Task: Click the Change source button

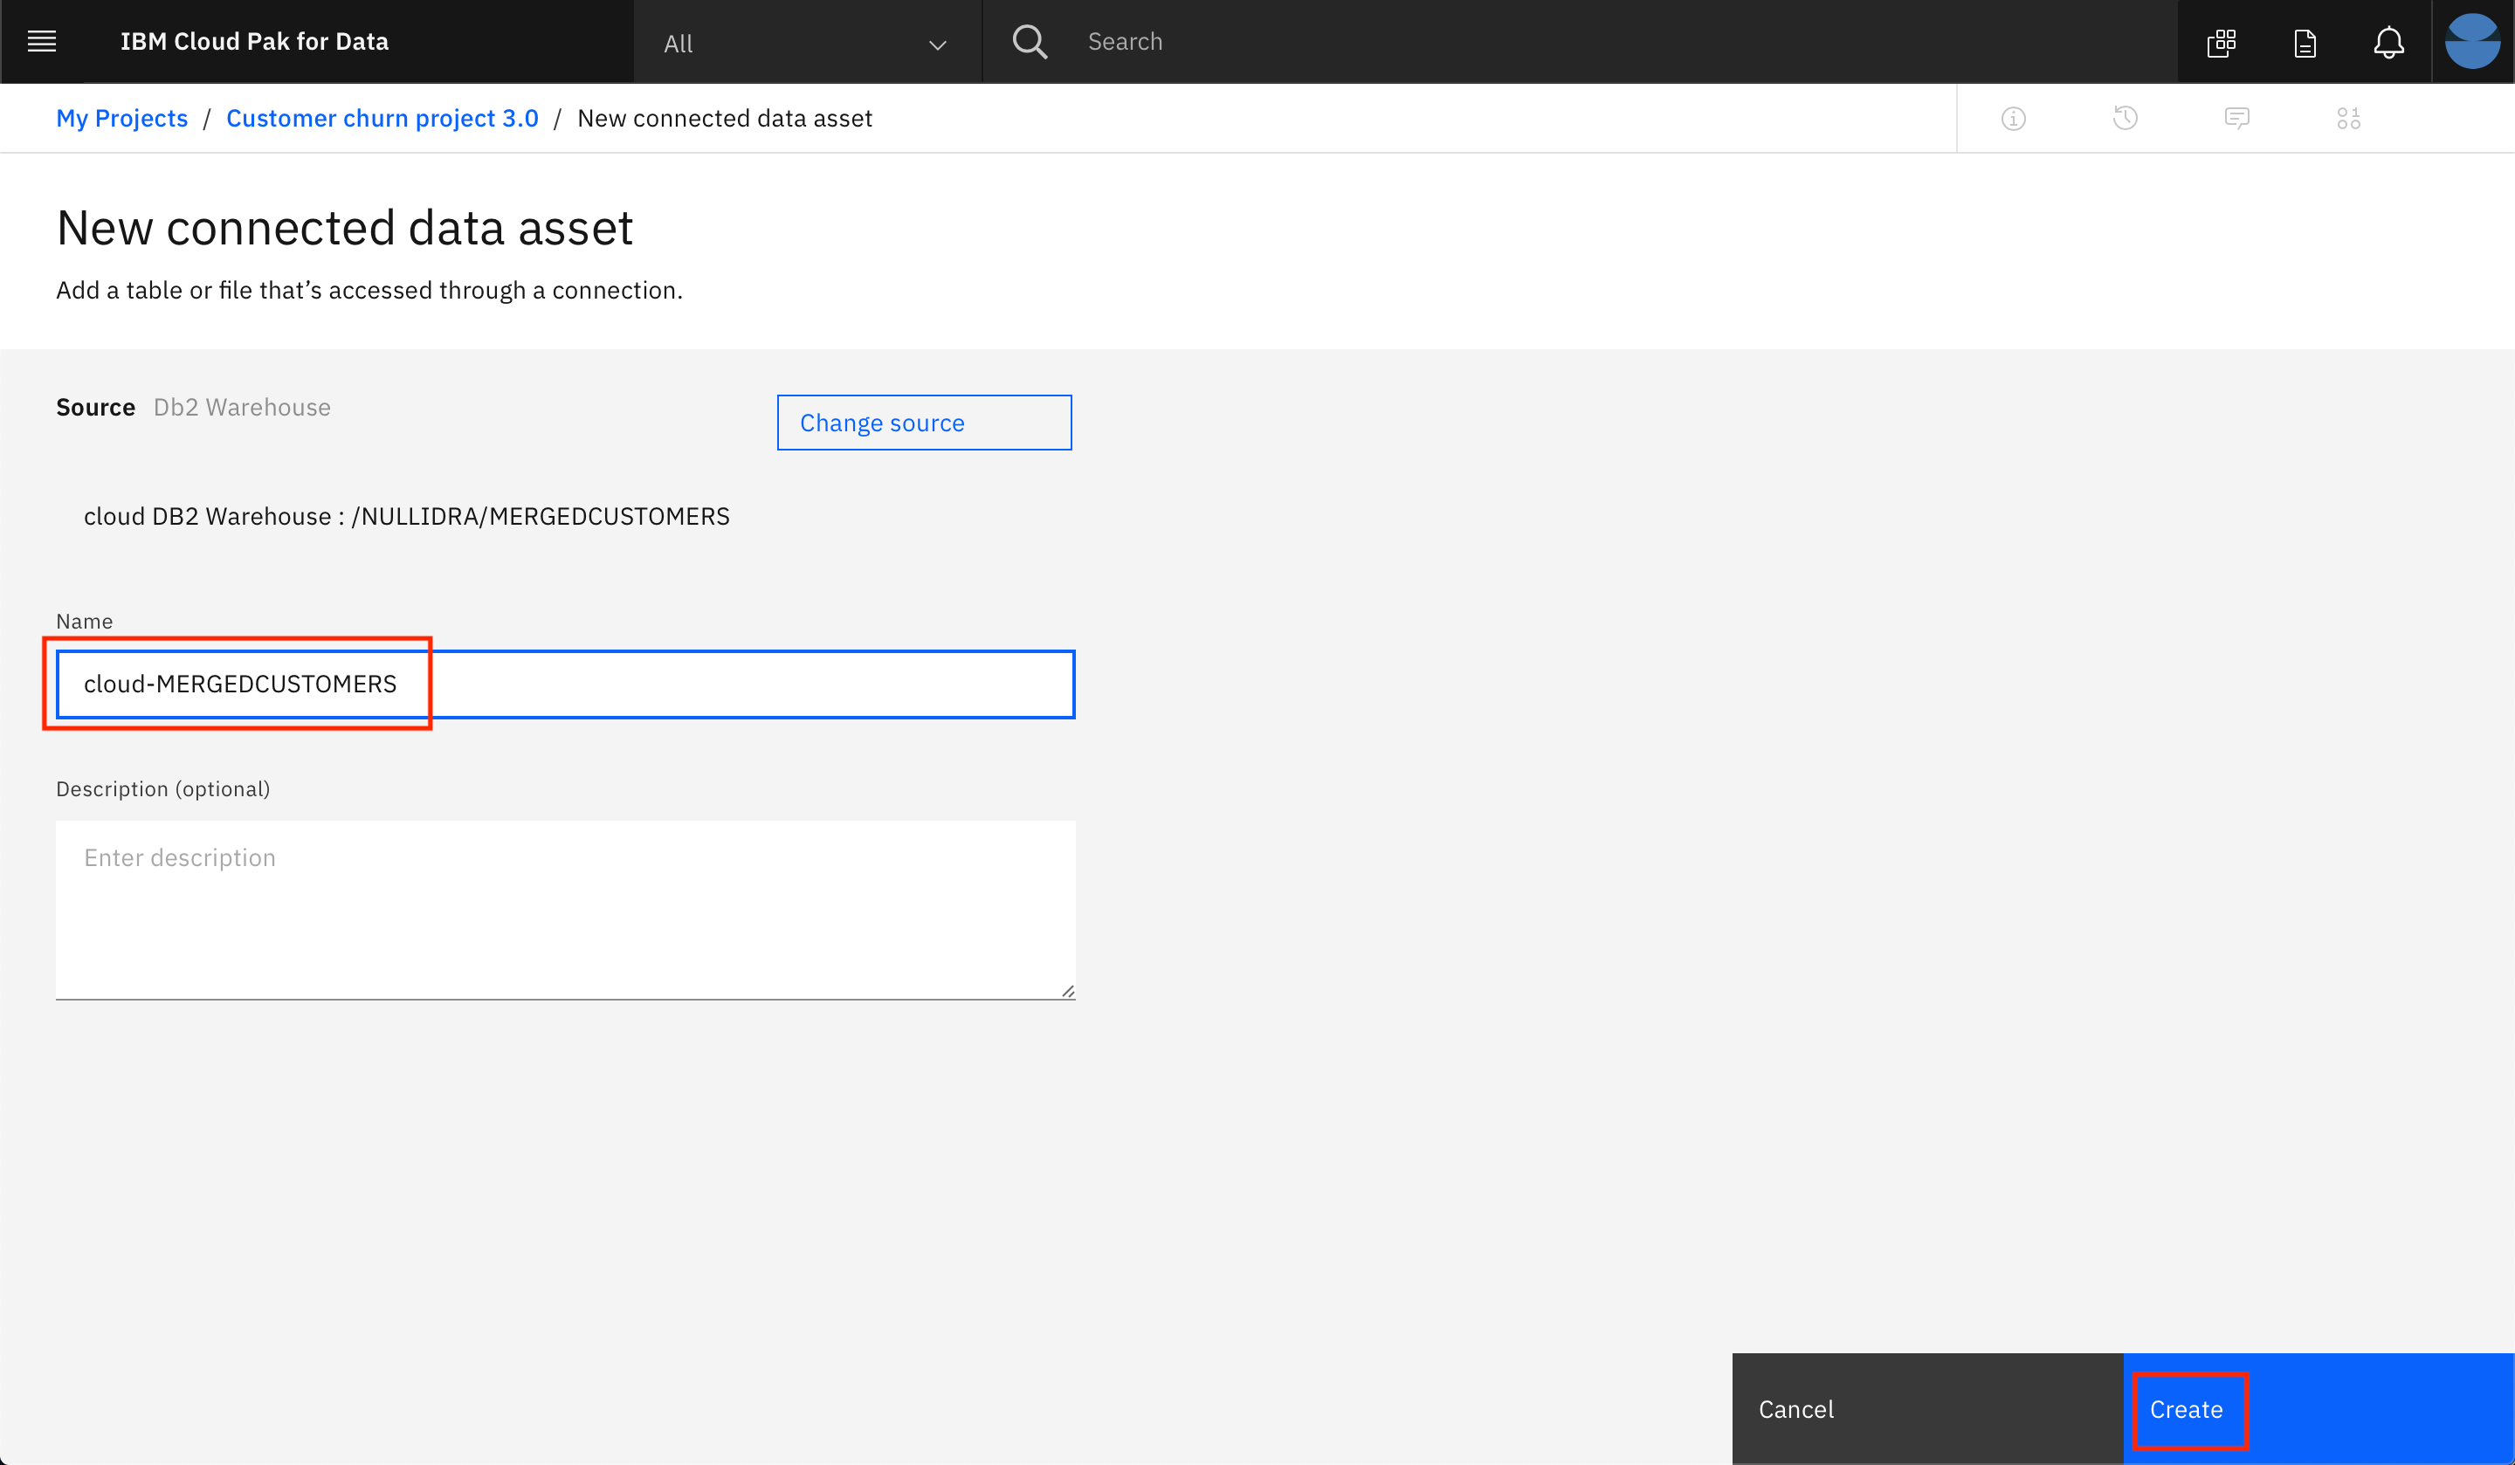Action: coord(925,422)
